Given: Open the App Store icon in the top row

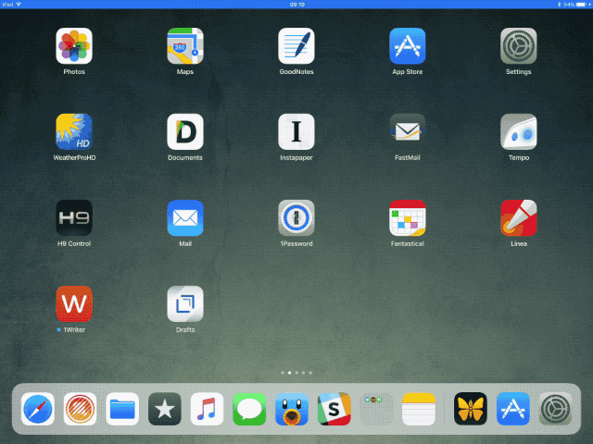Looking at the screenshot, I should point(408,46).
